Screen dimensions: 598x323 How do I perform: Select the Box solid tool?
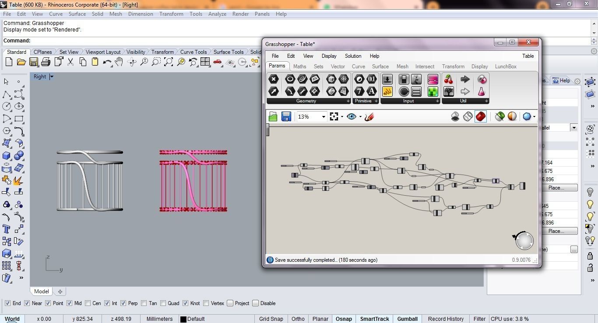click(7, 155)
